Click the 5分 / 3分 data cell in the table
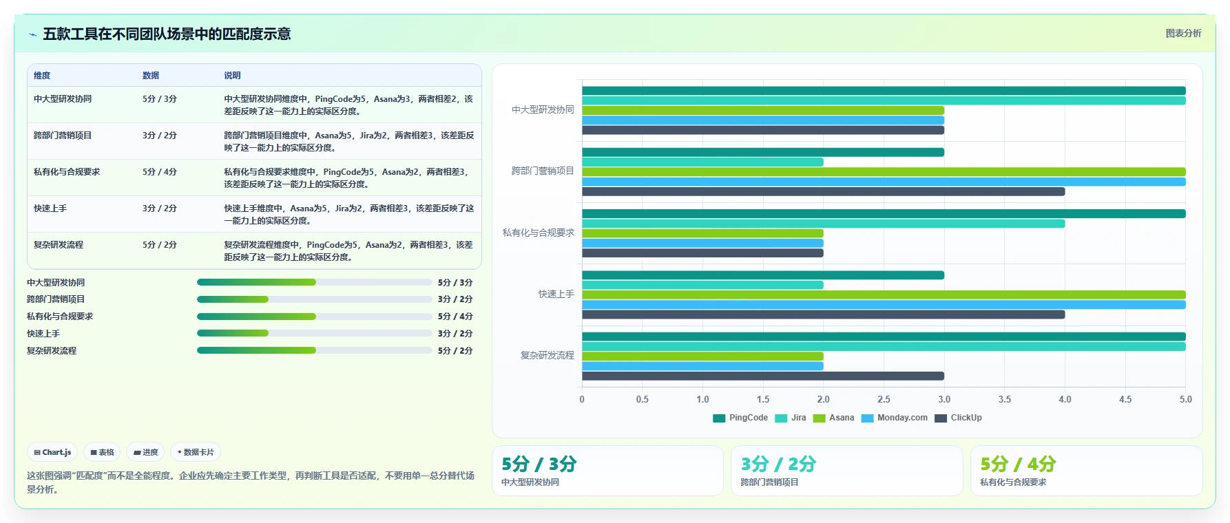The height and width of the screenshot is (523, 1230). click(x=160, y=99)
